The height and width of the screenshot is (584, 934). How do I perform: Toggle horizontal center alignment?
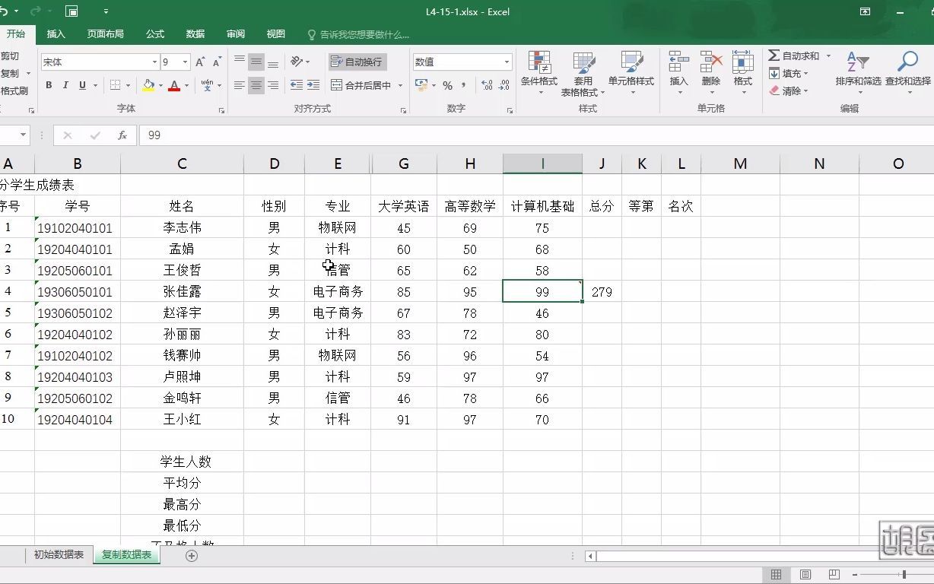coord(256,85)
